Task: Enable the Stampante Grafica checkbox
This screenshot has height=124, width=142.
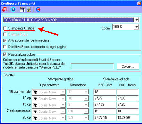Action: point(5,28)
